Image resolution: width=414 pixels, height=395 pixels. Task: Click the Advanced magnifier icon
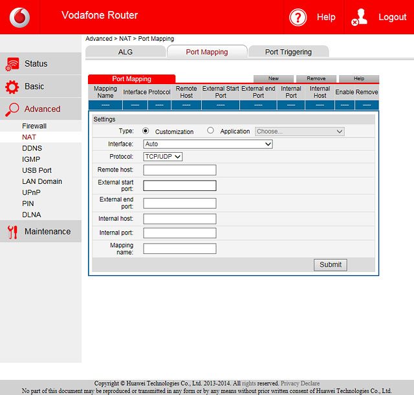[12, 109]
